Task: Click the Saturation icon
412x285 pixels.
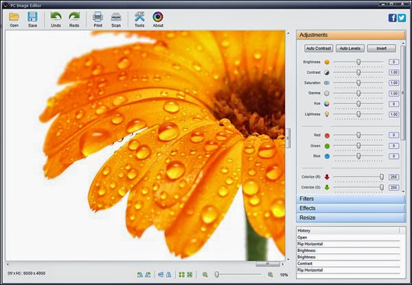Action: [x=327, y=83]
